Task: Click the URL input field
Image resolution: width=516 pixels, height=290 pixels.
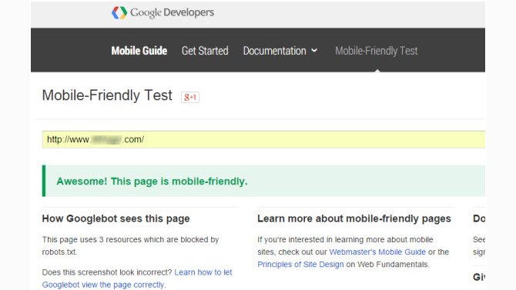Action: click(263, 139)
